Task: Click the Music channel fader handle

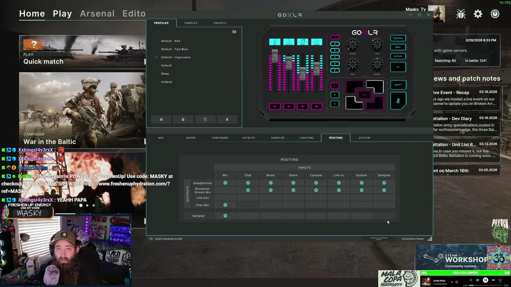Action: tap(303, 73)
